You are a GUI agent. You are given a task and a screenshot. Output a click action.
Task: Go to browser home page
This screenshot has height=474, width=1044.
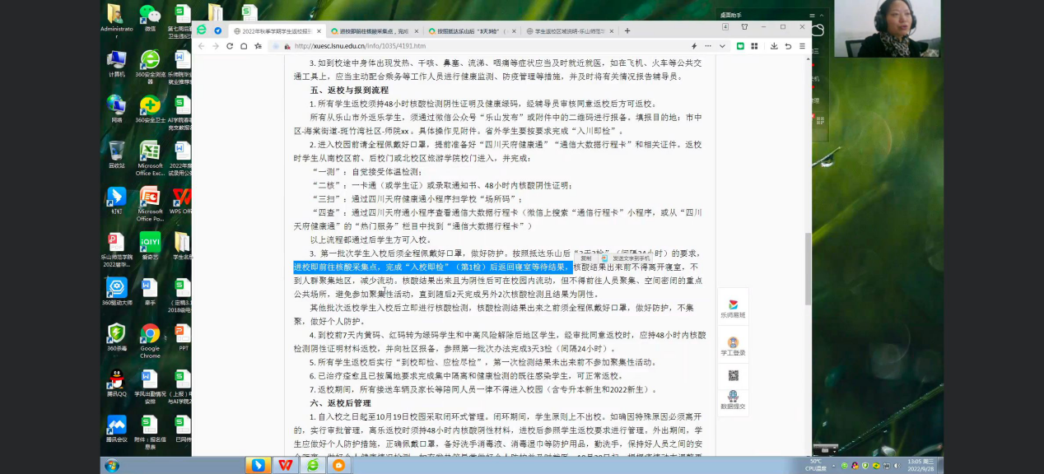pyautogui.click(x=244, y=46)
